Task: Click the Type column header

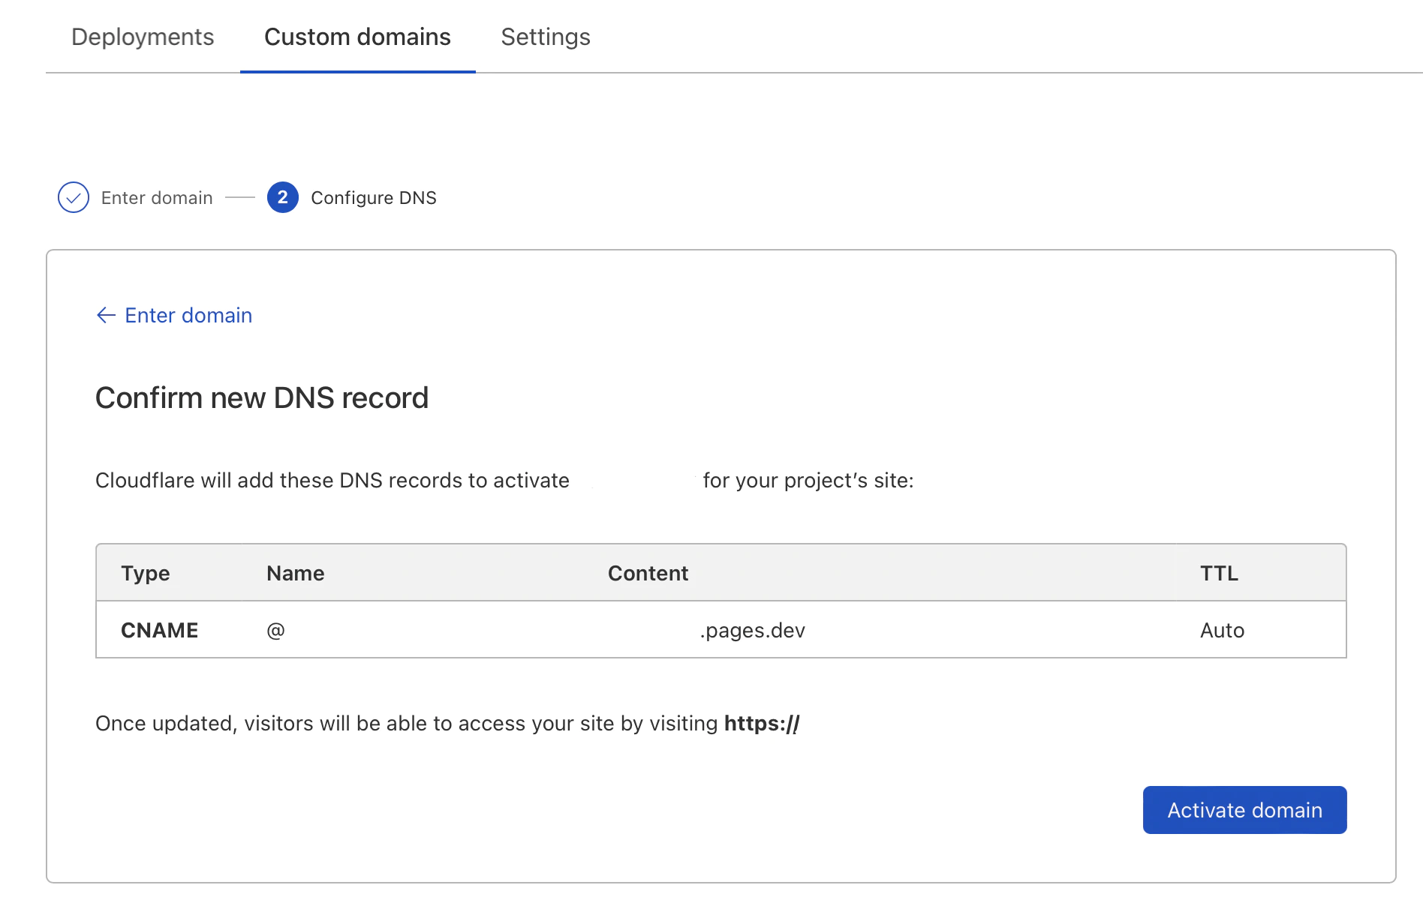Action: coord(146,573)
